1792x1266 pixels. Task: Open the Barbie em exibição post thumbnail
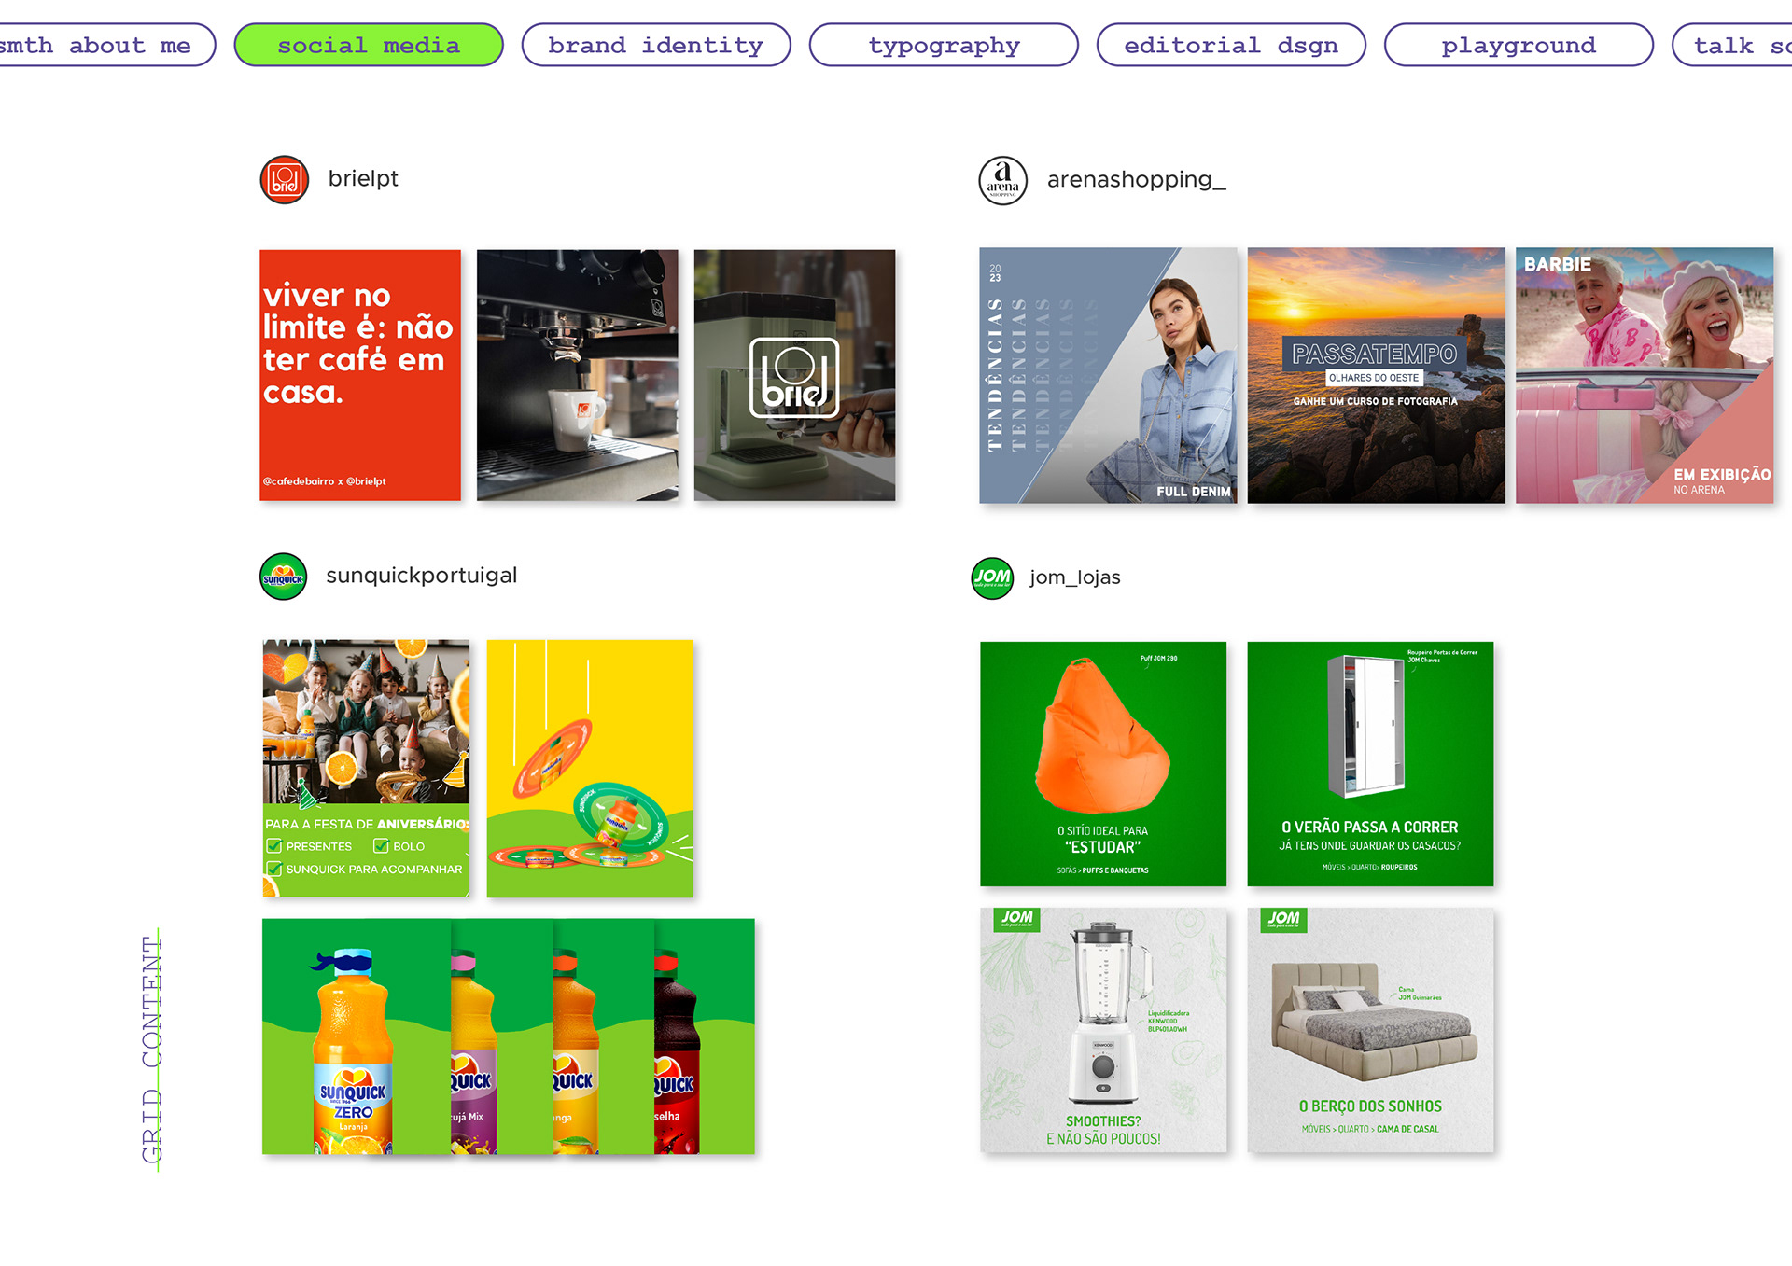[x=1644, y=375]
